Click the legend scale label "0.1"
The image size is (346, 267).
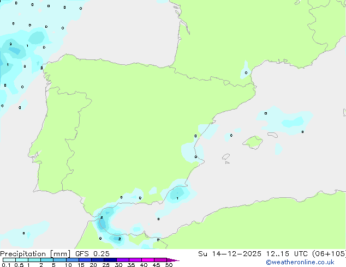coord(6,265)
